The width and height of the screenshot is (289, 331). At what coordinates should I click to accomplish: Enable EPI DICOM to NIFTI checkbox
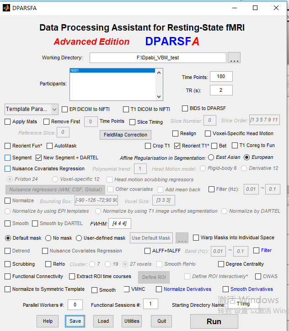click(64, 110)
